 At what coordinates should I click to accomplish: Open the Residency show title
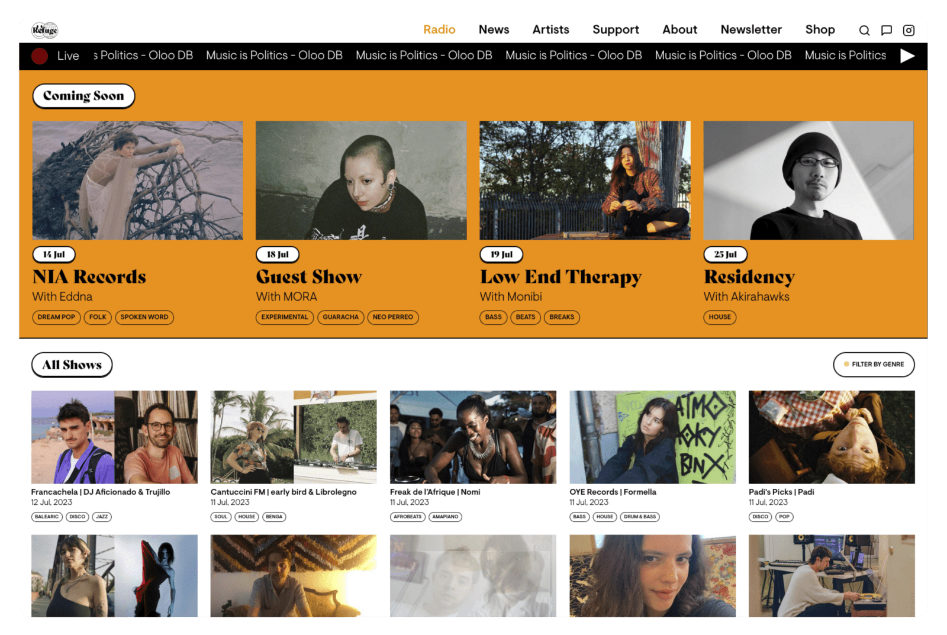[x=749, y=277]
